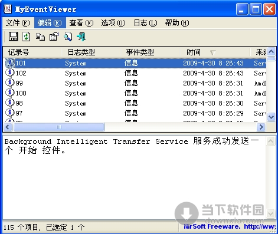Click the info icon of record 97
This screenshot has width=278, height=234.
point(10,113)
